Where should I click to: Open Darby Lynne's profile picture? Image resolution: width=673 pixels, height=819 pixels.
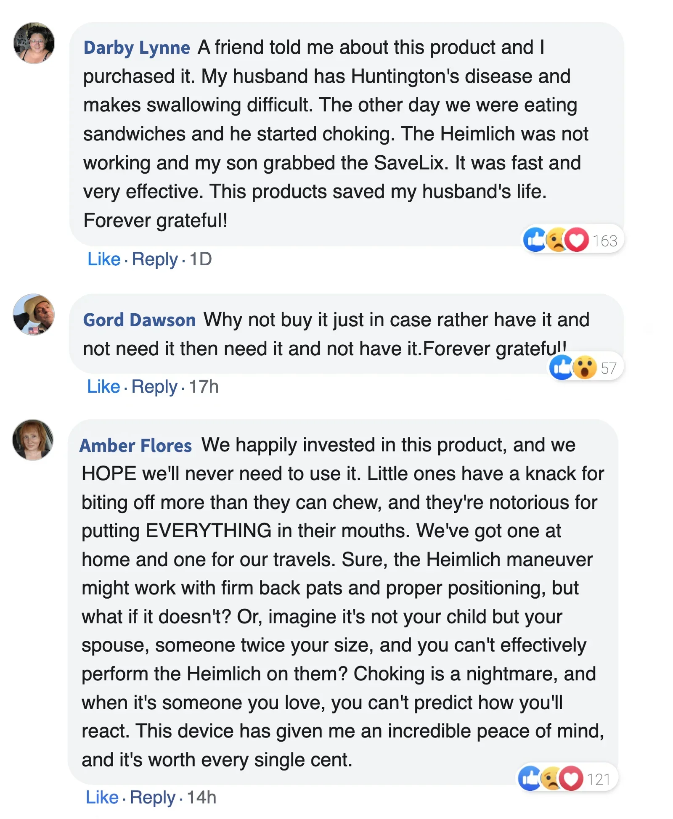tap(34, 43)
